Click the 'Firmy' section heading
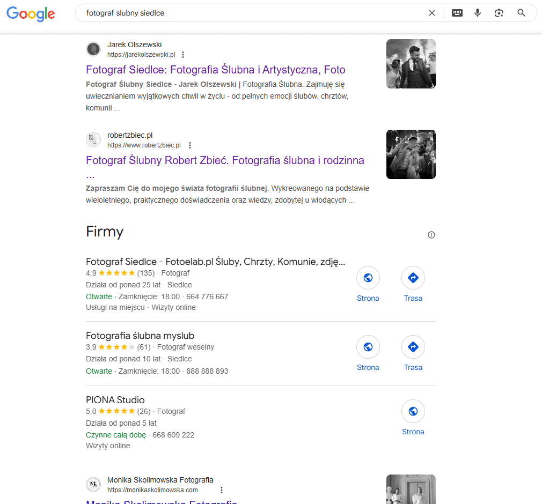542x504 pixels. click(105, 232)
